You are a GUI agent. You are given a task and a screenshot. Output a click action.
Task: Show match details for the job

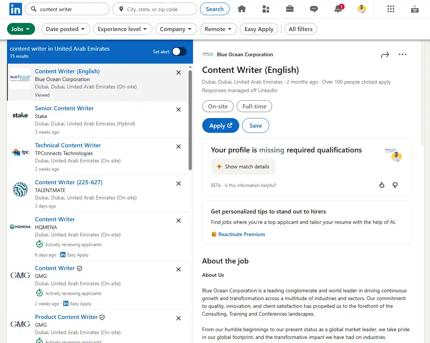click(243, 167)
